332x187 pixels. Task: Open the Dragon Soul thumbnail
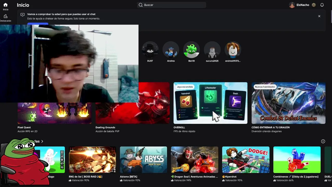tap(195, 160)
